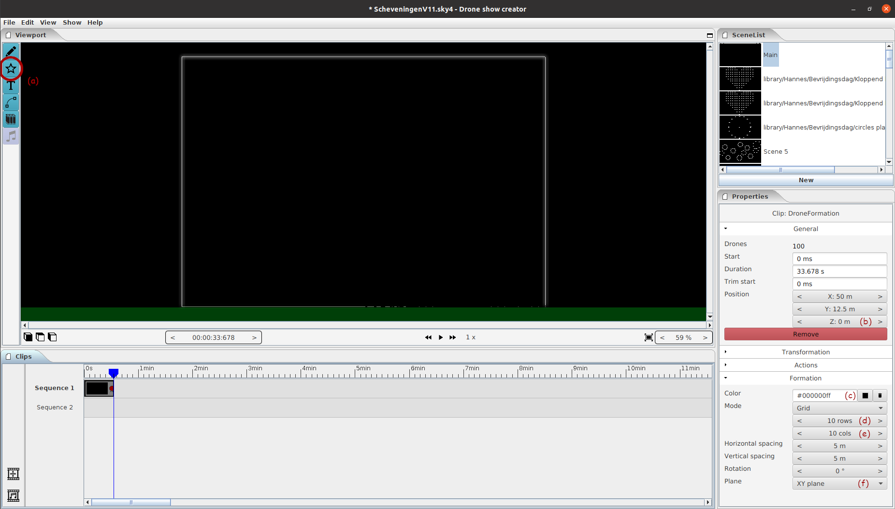Open the black color swatch picker
Viewport: 895px width, 509px height.
(865, 395)
